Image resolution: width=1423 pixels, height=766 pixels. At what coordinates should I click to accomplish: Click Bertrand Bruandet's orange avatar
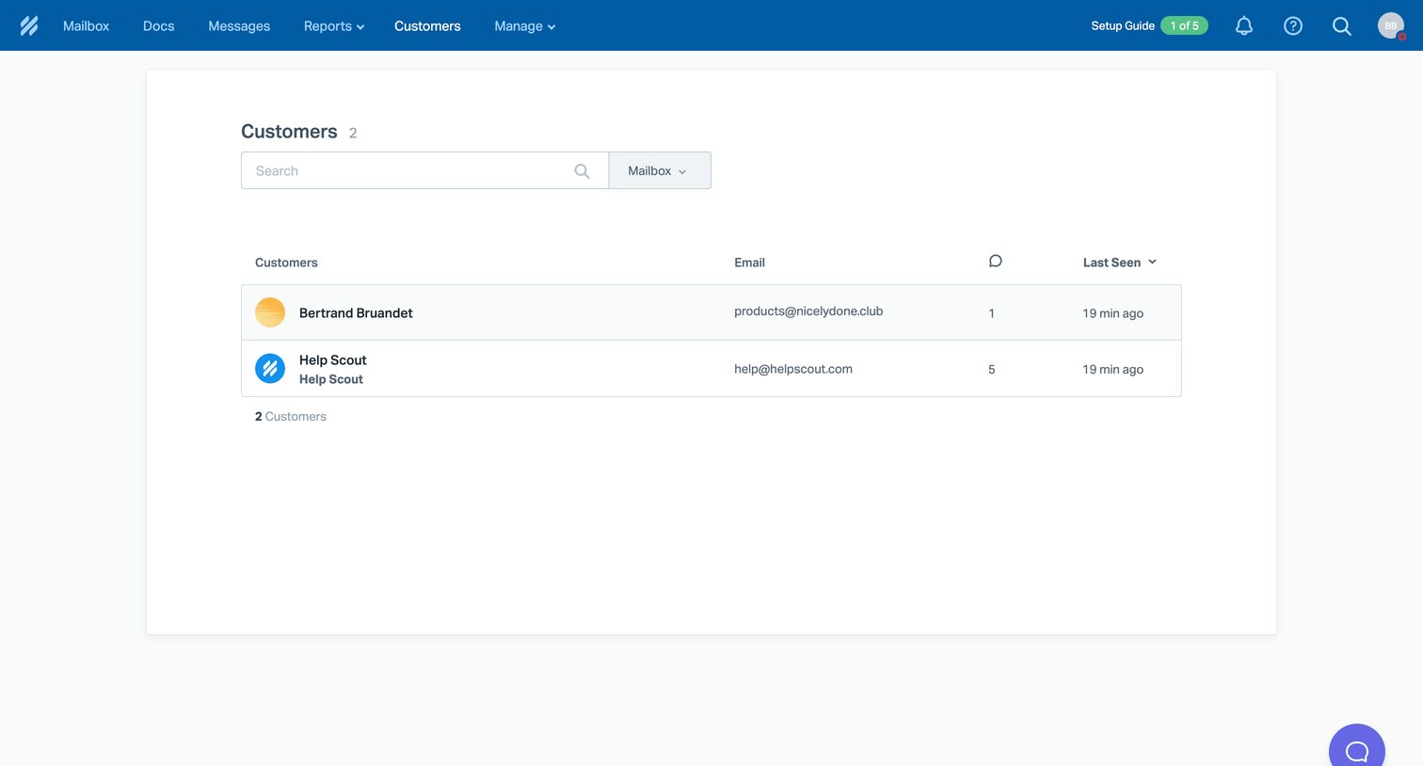tap(270, 312)
